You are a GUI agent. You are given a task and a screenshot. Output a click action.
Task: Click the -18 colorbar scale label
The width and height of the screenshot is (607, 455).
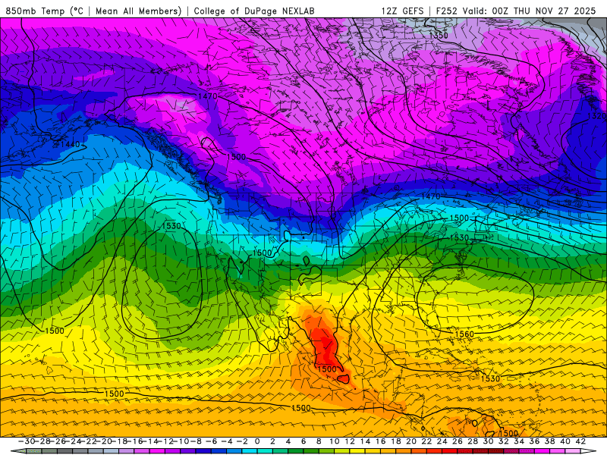point(120,441)
